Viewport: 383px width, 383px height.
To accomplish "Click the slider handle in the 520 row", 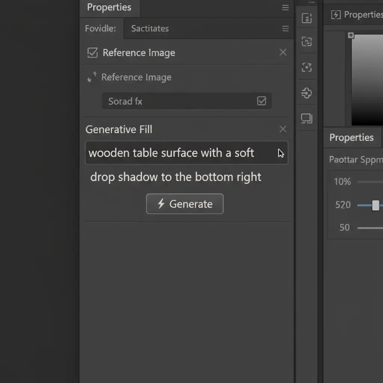I will pos(376,205).
